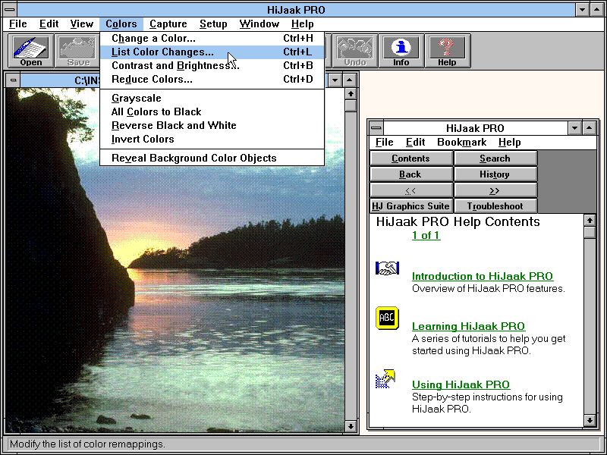This screenshot has width=607, height=455.
Task: Click the Open toolbar icon
Action: (31, 51)
